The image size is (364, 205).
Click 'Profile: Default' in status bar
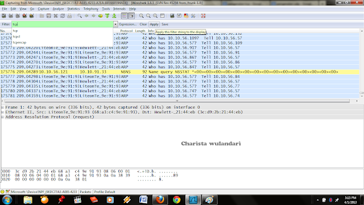(x=105, y=192)
